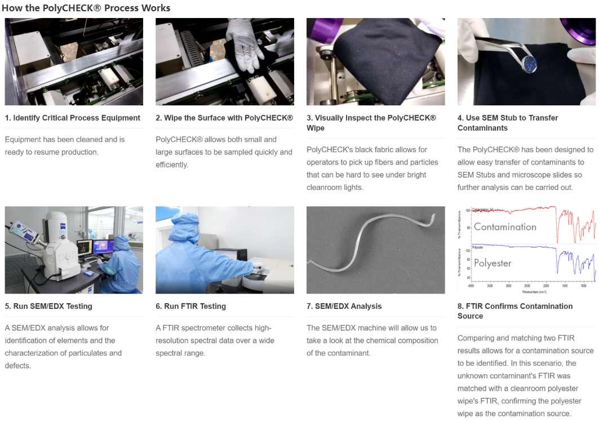Open the critical process equipment photo
This screenshot has height=421, width=599.
pos(74,61)
